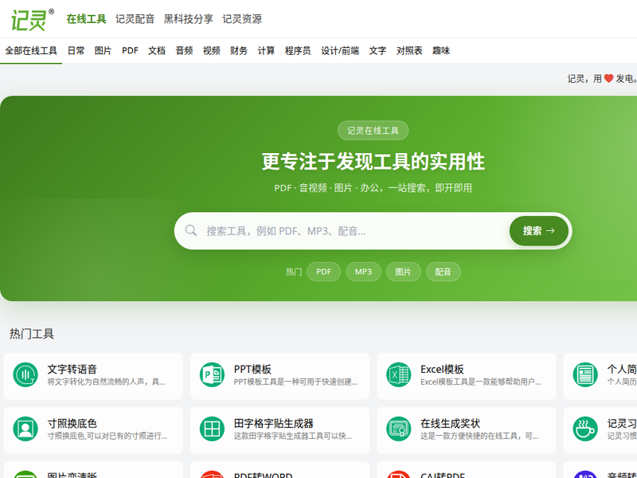Open the 文字转语音 title link
Image resolution: width=637 pixels, height=478 pixels.
point(72,369)
